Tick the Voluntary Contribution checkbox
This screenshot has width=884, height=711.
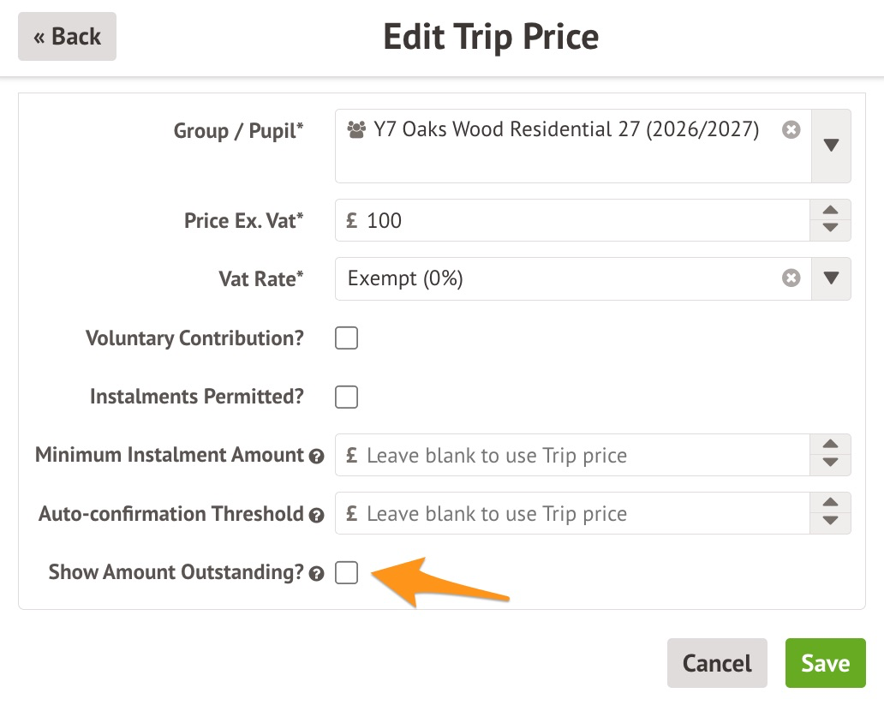click(346, 338)
